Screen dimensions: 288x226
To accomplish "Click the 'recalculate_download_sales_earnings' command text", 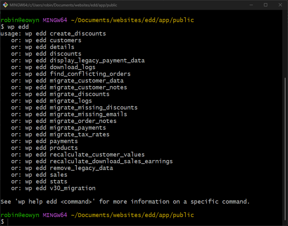I will click(x=111, y=161).
